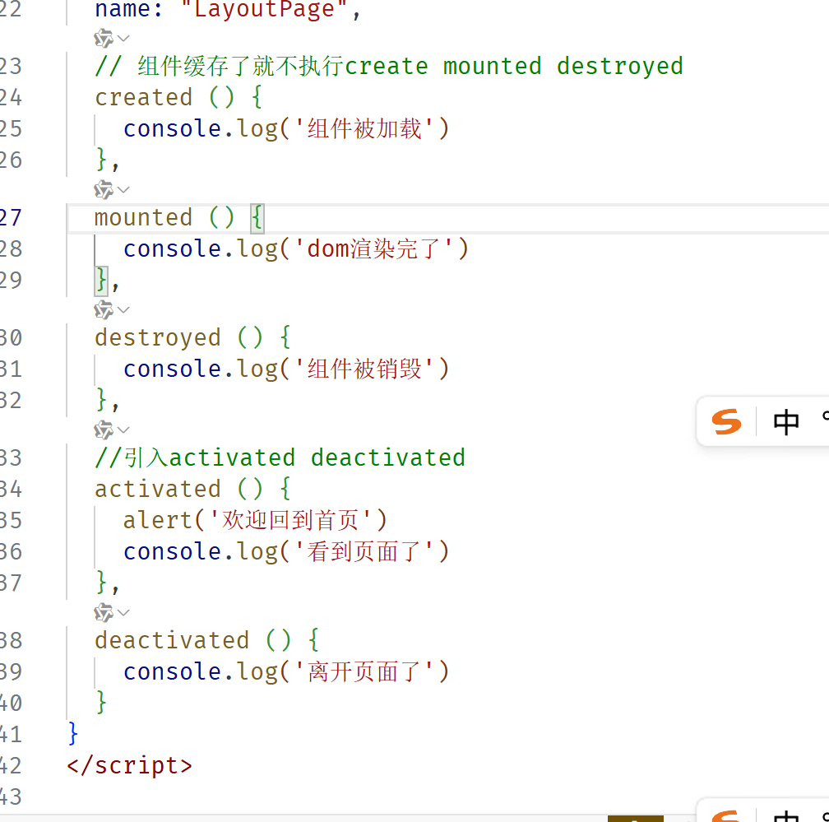
Task: Click the 'mounted' method name on line 27
Action: pos(143,217)
